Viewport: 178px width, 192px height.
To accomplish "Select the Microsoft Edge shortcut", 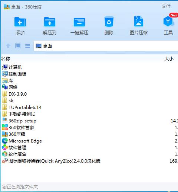I will 22,141.
